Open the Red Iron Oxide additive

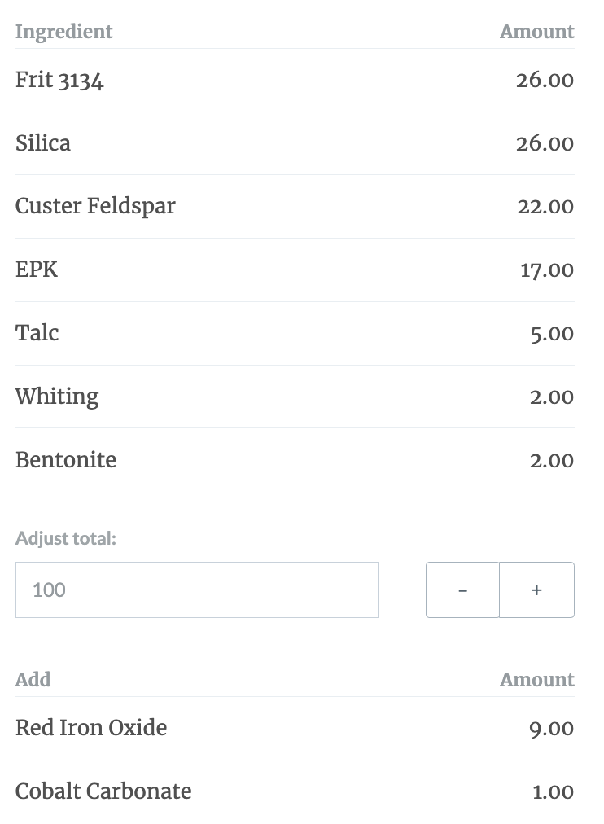[x=91, y=728]
